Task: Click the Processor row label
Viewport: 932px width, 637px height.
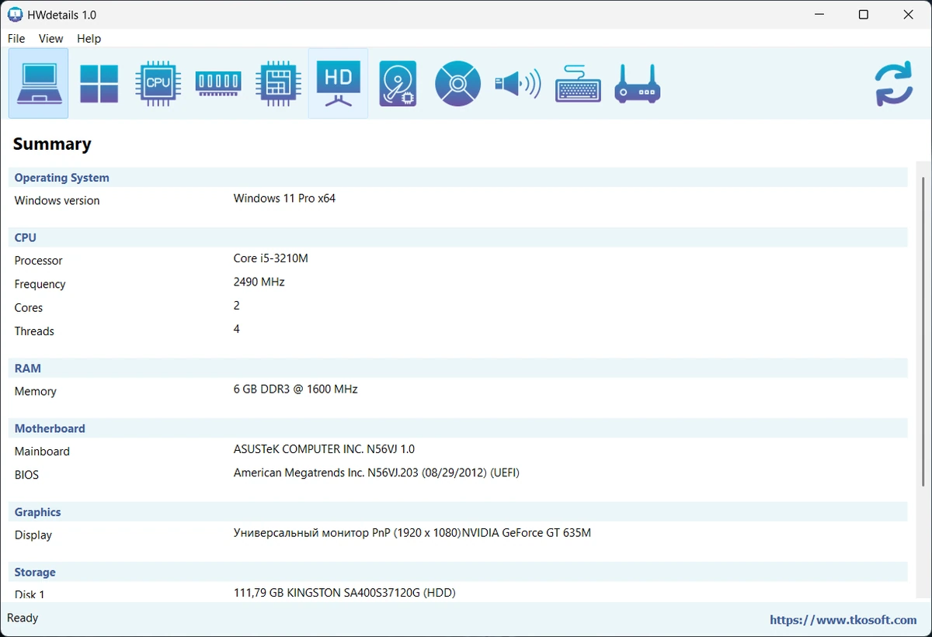Action: point(39,261)
